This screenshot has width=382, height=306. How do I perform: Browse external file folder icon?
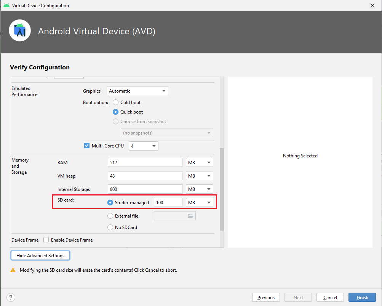190,216
